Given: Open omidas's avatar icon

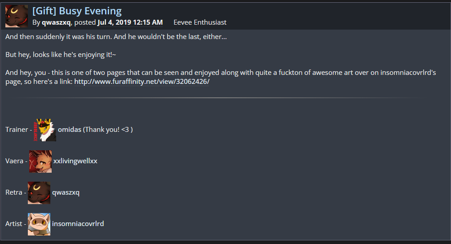Looking at the screenshot, I should 45,130.
